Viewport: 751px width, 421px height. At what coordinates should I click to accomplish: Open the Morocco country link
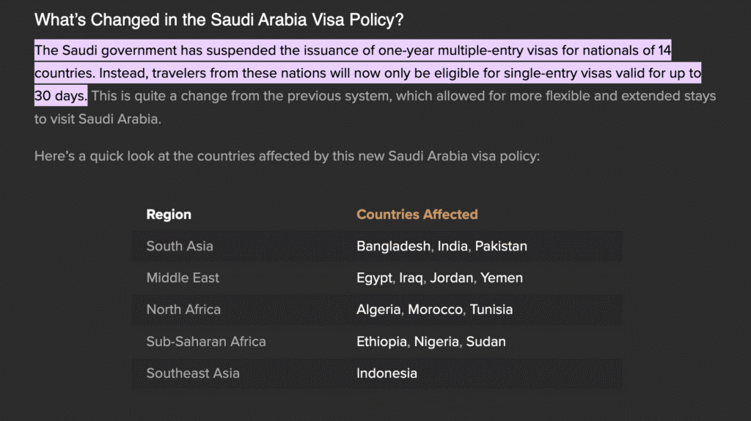tap(436, 310)
